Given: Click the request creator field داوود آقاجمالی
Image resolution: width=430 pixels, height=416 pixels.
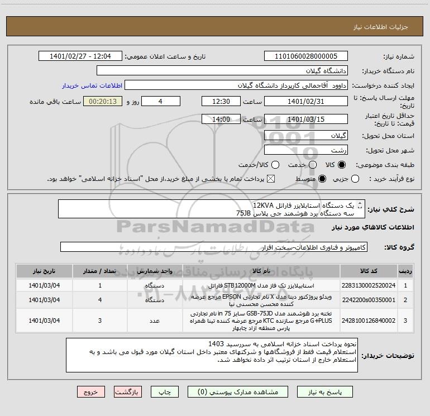Looking at the screenshot, I should pyautogui.click(x=236, y=85).
